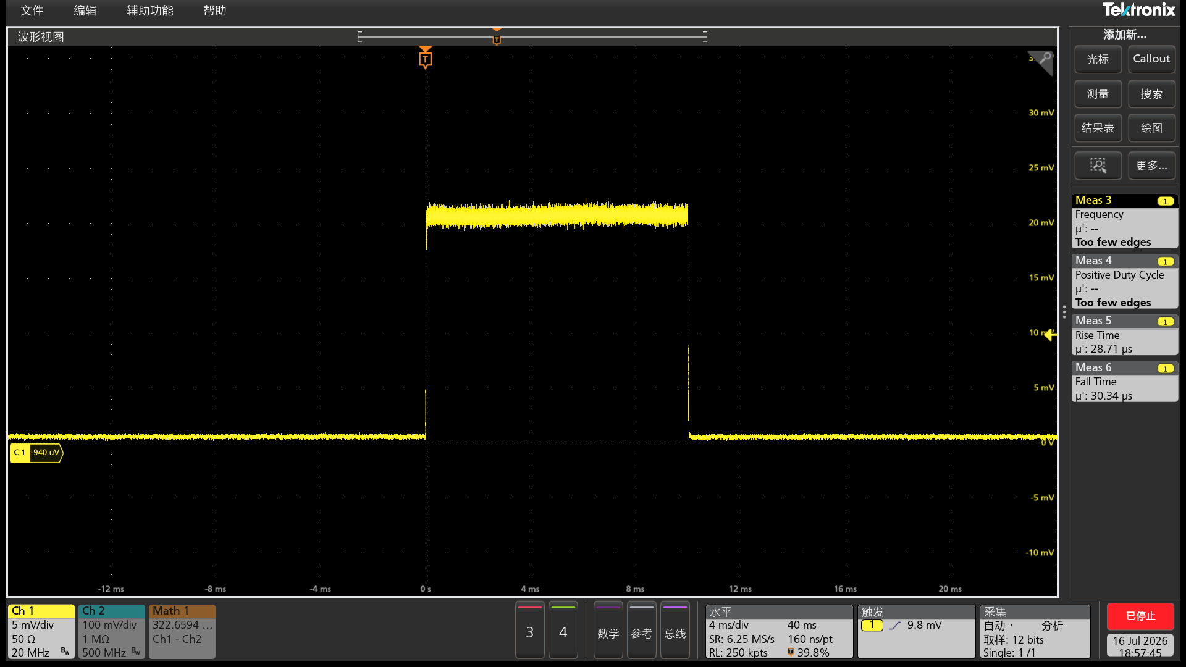
Task: Click the Ch 1 bandwidth limit icon
Action: (65, 652)
